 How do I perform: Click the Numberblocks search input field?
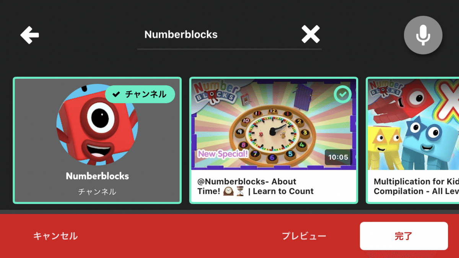pos(229,35)
